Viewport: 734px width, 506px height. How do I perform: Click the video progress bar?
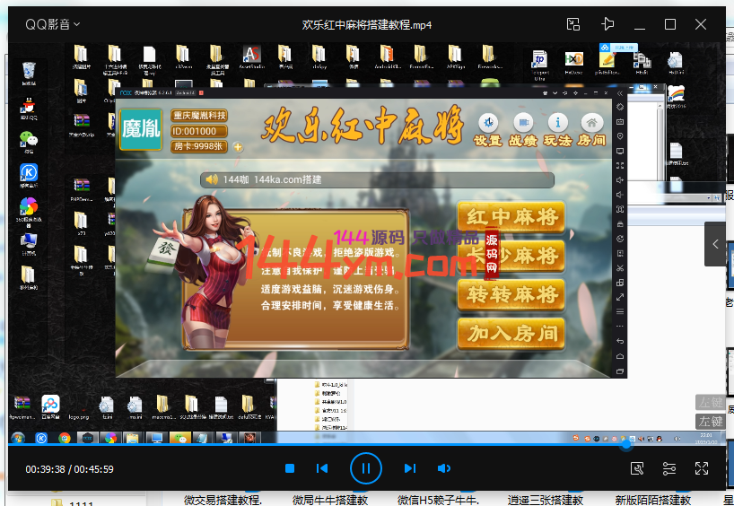[x=359, y=444]
